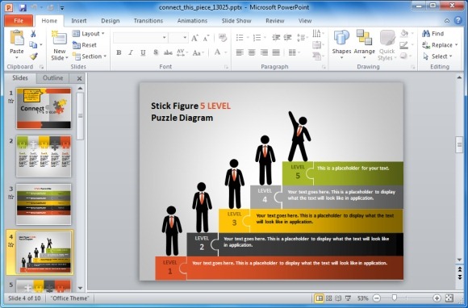This screenshot has height=308, width=468.
Task: Align text left
Action: point(240,52)
